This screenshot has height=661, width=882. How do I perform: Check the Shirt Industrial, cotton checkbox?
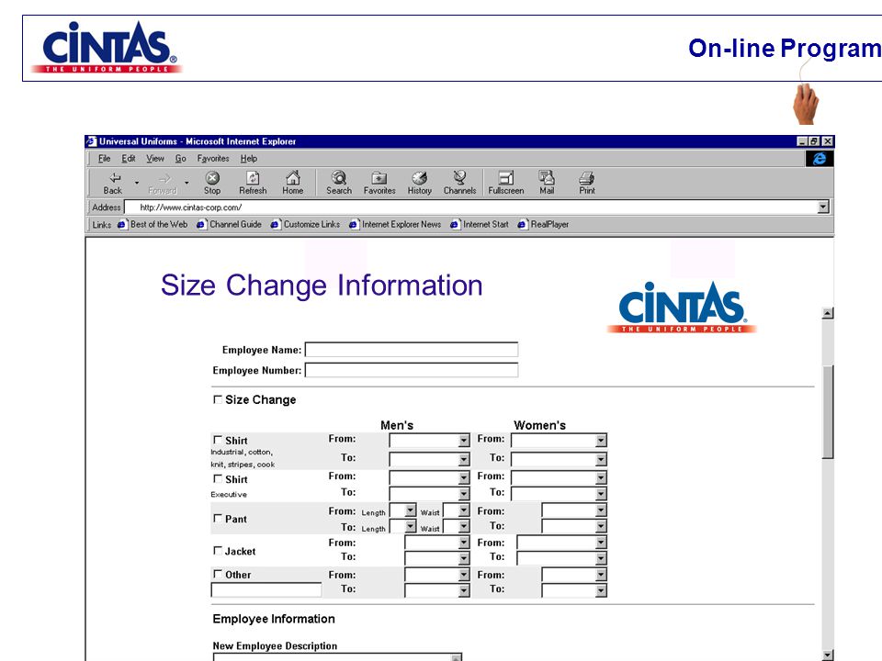tap(218, 440)
